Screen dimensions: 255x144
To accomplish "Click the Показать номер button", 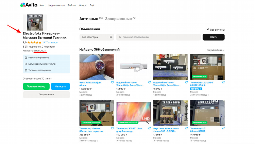I will [36, 86].
